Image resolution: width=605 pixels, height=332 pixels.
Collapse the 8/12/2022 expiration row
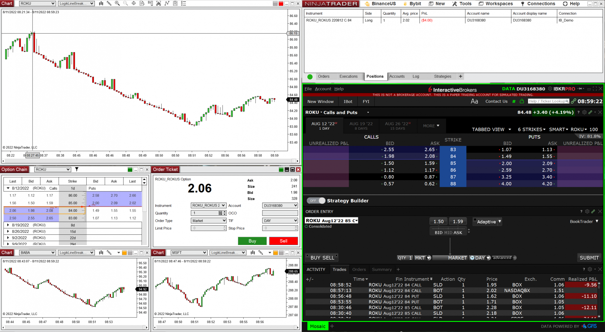pos(8,188)
